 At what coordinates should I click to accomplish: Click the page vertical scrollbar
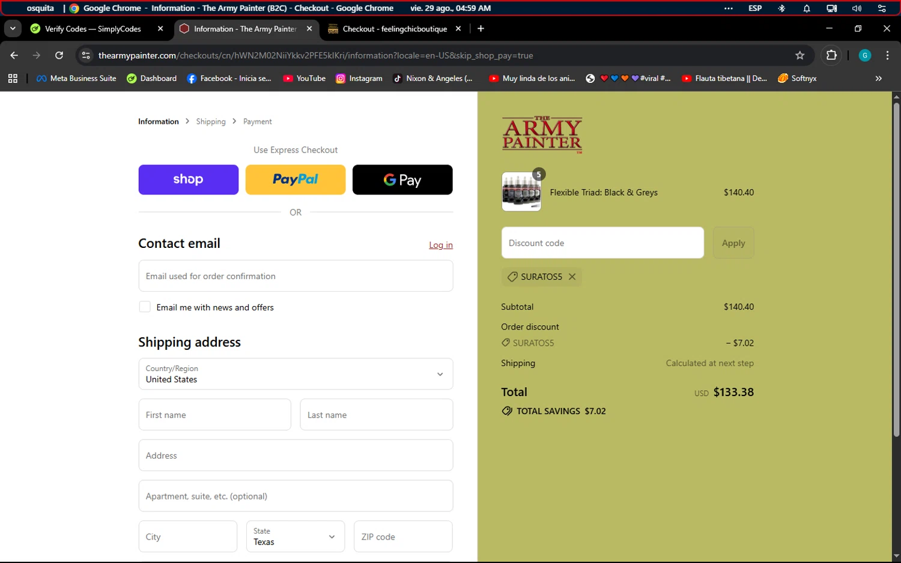(896, 270)
